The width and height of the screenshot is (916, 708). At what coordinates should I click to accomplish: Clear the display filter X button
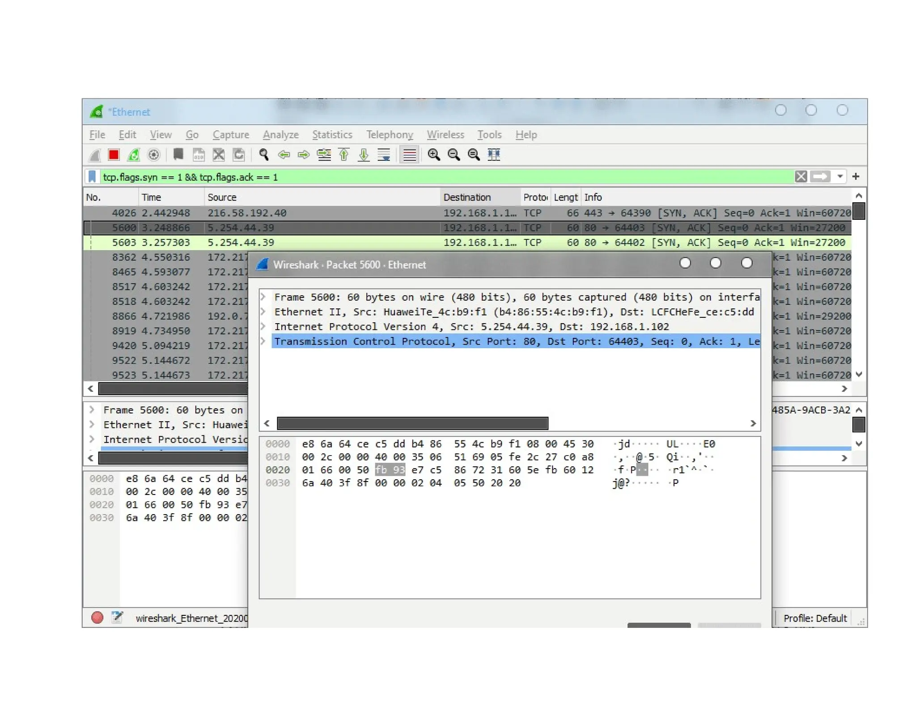click(x=801, y=177)
